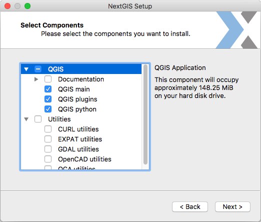Click the Next button

(x=232, y=207)
